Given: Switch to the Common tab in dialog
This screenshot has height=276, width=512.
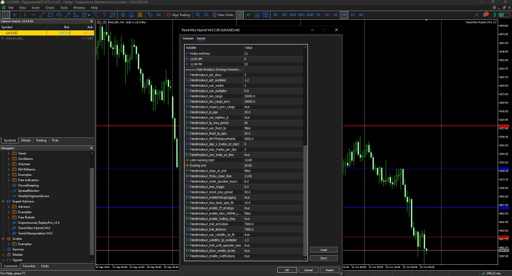Looking at the screenshot, I should coord(188,38).
